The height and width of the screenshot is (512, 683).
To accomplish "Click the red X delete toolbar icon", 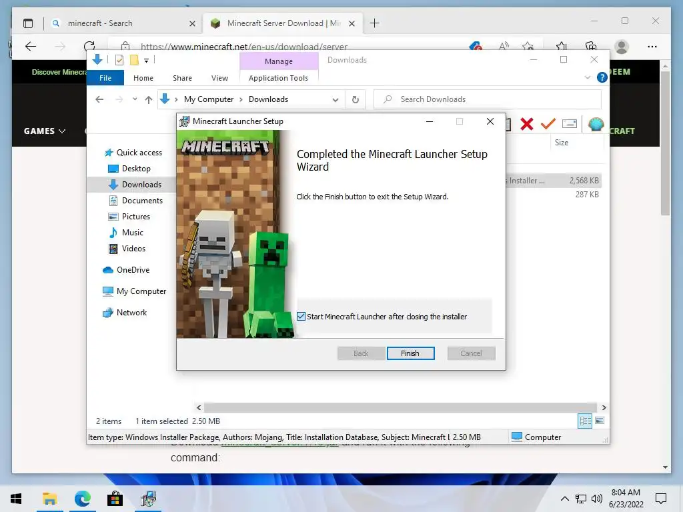I will (527, 124).
